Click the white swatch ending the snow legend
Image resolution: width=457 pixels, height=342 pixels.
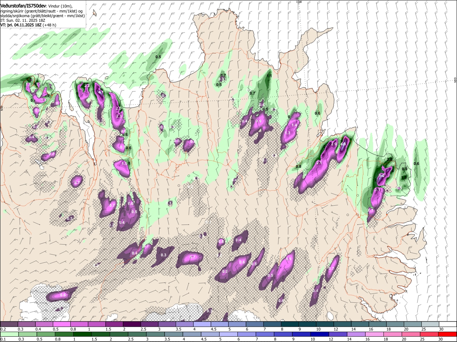(448, 324)
